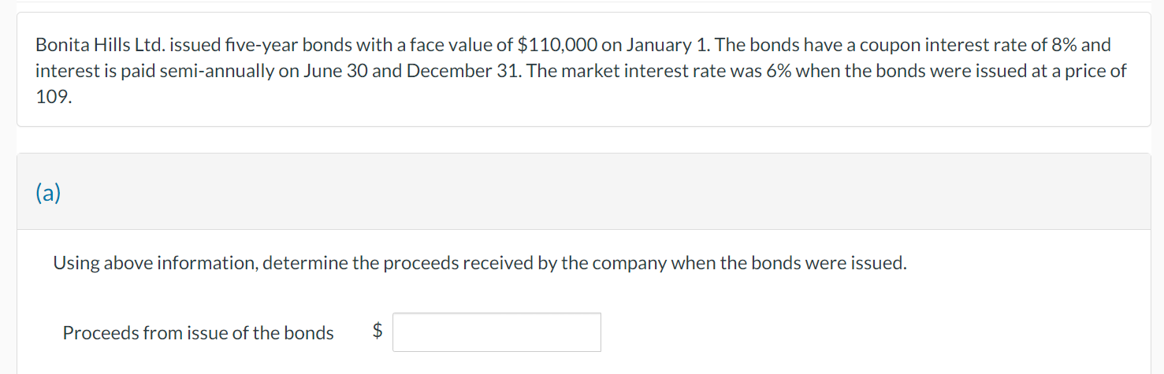The height and width of the screenshot is (374, 1164).
Task: Focus the Proceeds from issue input box
Action: [496, 332]
